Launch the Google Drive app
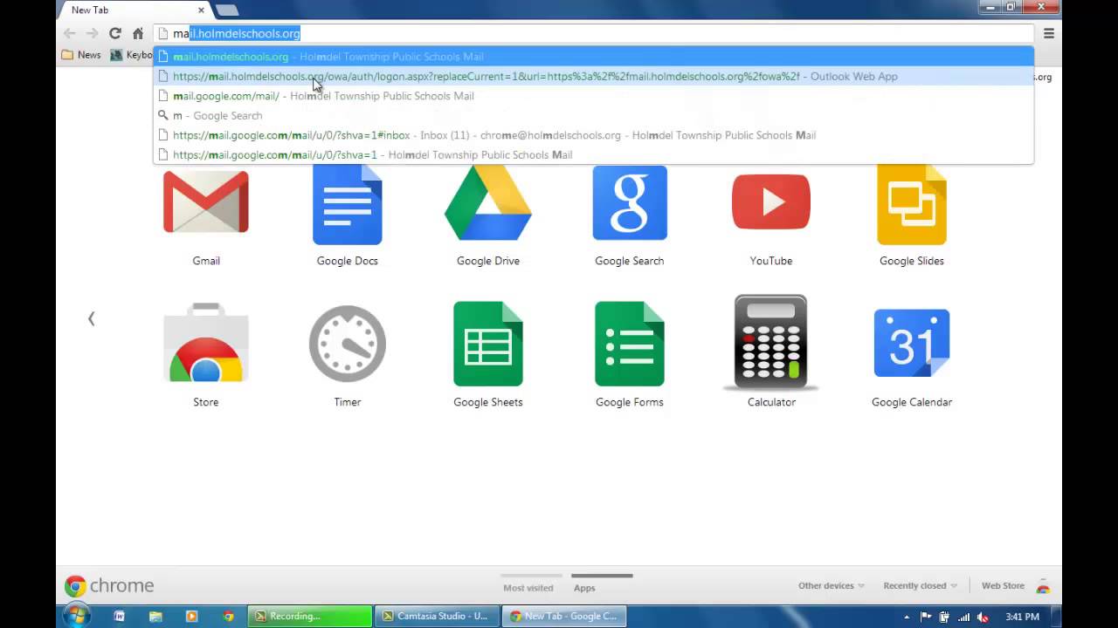 click(488, 202)
